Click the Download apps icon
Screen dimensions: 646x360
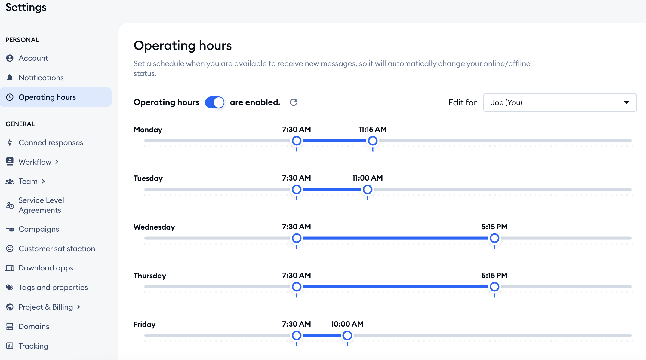pyautogui.click(x=10, y=267)
